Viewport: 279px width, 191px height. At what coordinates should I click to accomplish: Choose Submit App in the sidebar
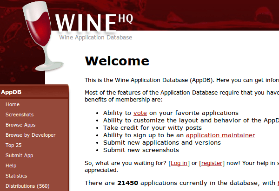click(20, 155)
